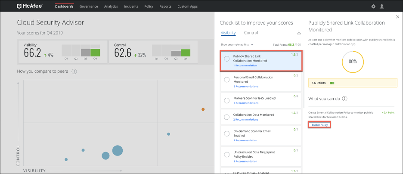Switch to the Control tab
This screenshot has width=403, height=174.
[251, 33]
